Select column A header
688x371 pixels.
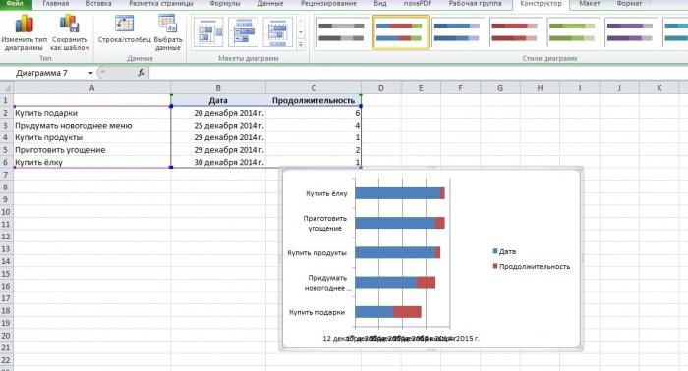pyautogui.click(x=91, y=88)
